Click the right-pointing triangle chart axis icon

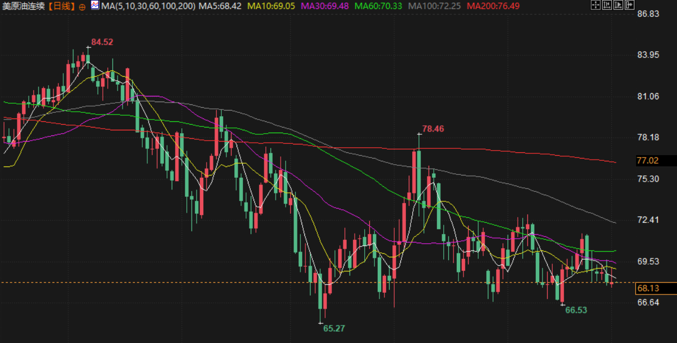tap(618, 6)
